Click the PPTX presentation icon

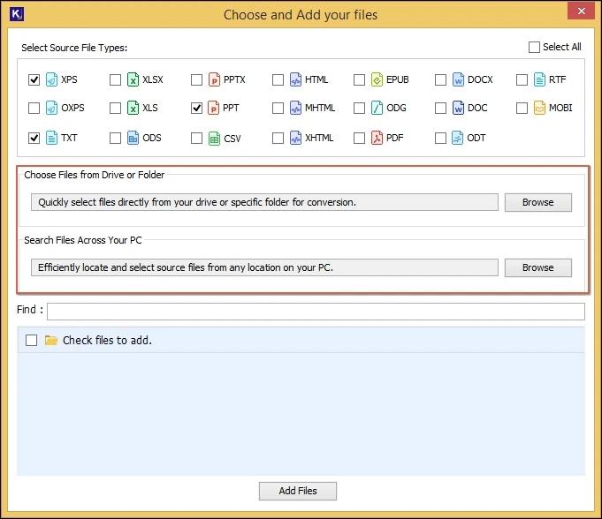click(214, 79)
